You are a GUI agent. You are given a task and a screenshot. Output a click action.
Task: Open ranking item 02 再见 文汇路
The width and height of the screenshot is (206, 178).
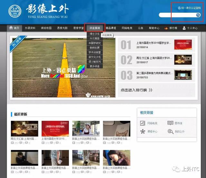(x=156, y=60)
